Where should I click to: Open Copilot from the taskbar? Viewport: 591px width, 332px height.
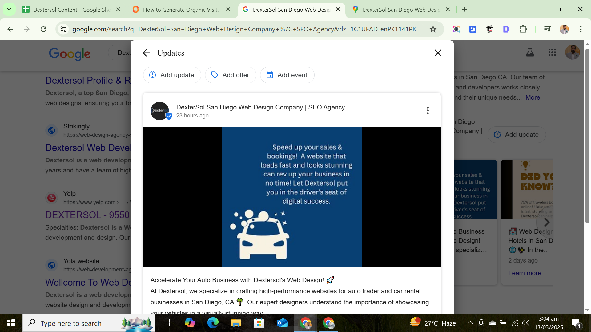tap(190, 323)
